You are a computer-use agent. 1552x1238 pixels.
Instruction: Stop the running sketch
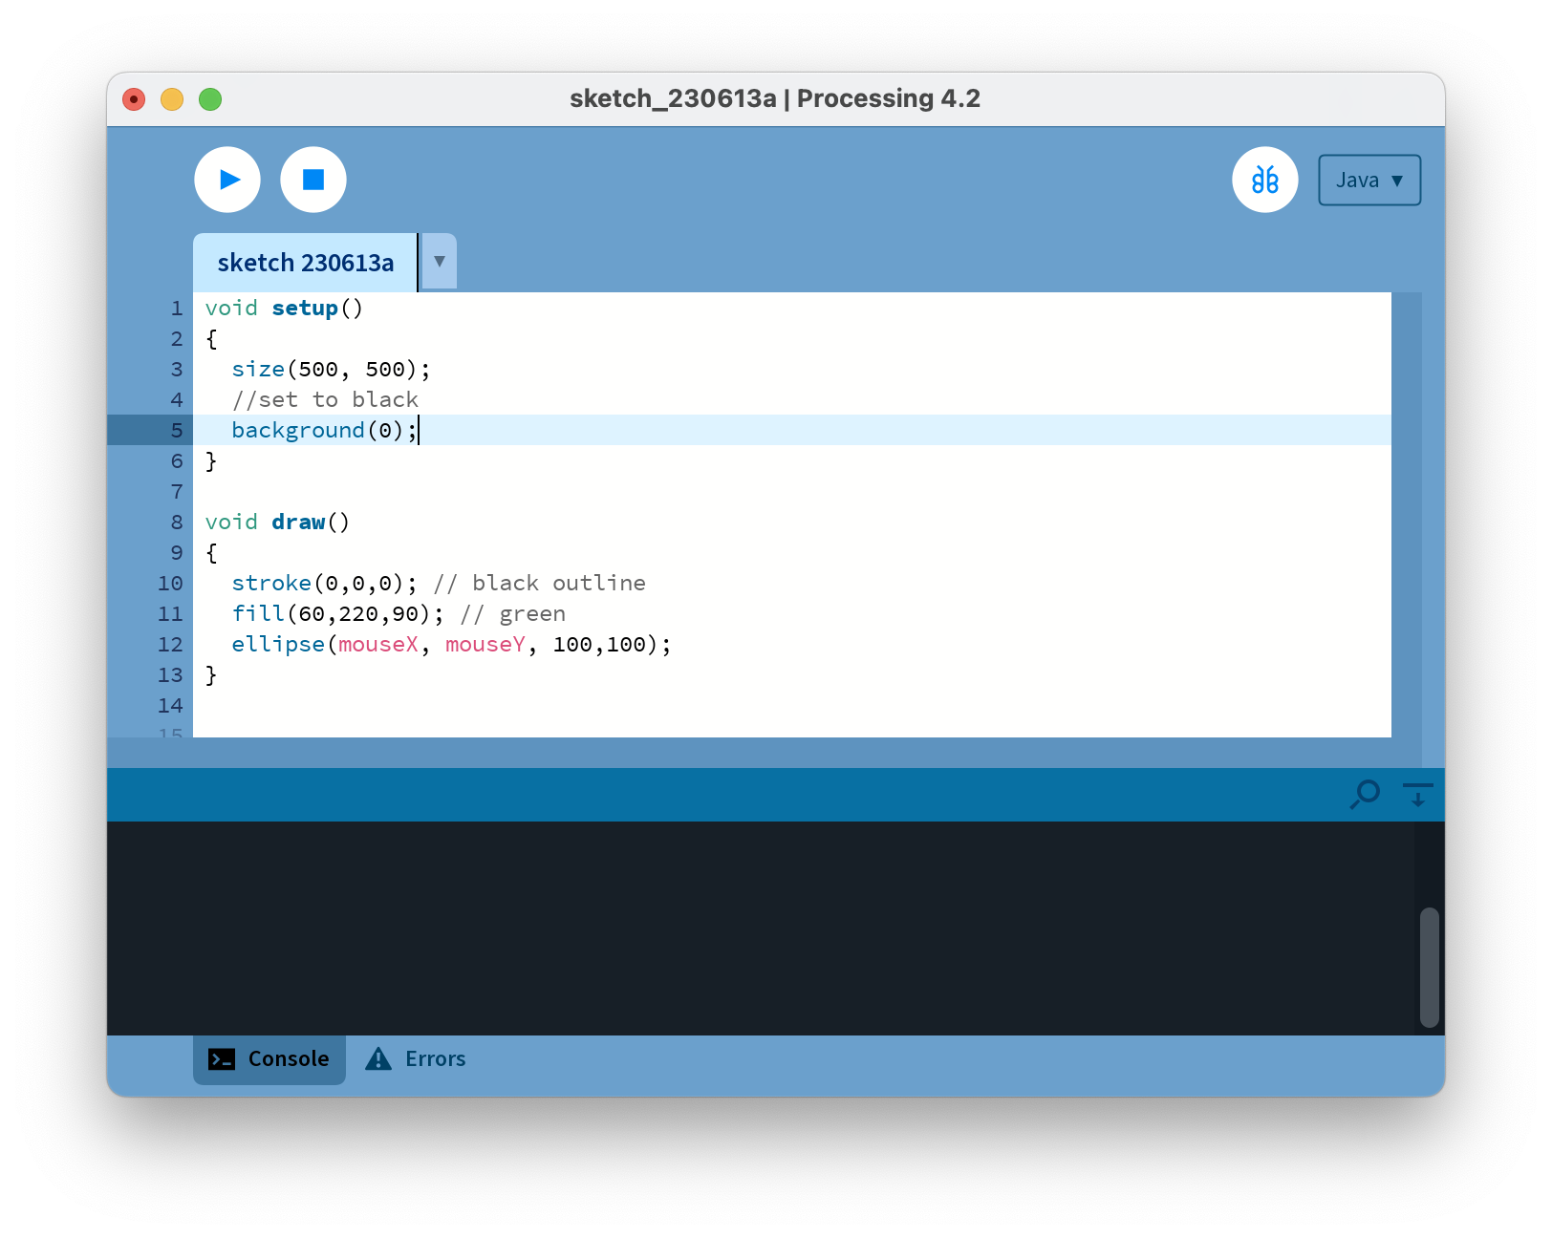313,180
